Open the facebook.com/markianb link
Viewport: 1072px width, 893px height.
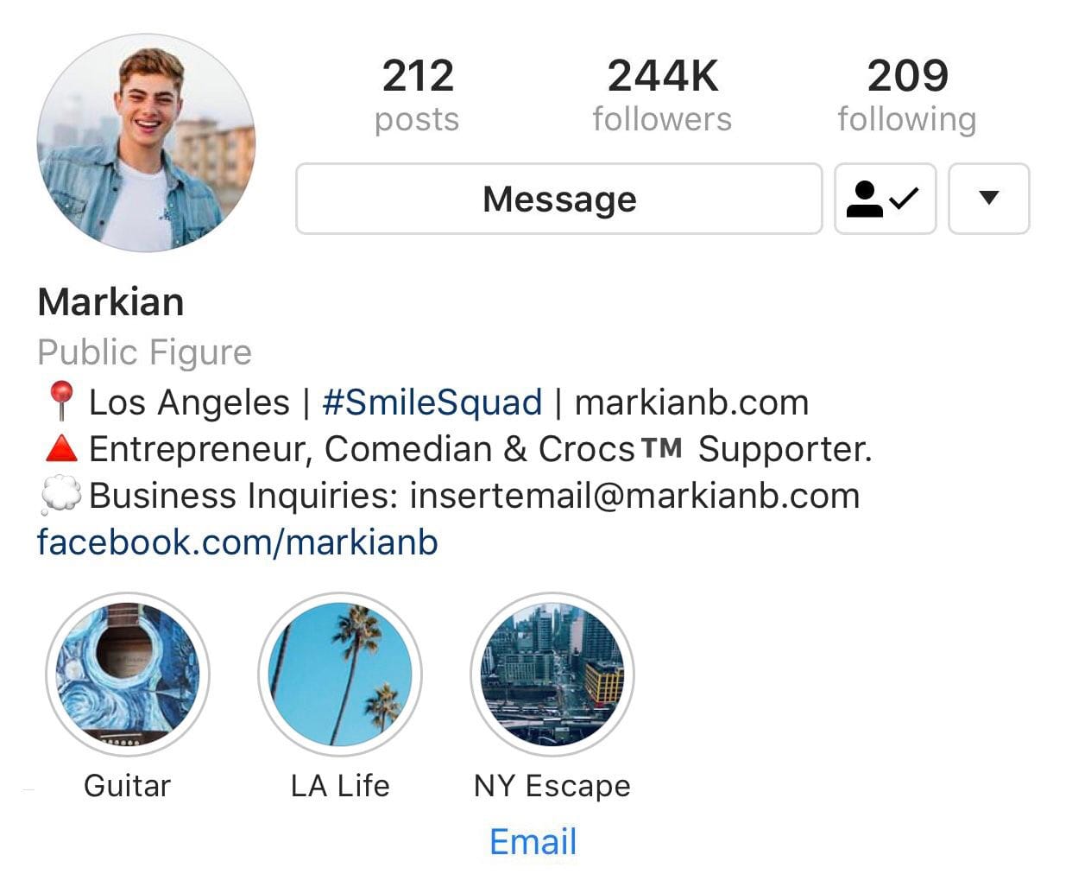coord(237,542)
